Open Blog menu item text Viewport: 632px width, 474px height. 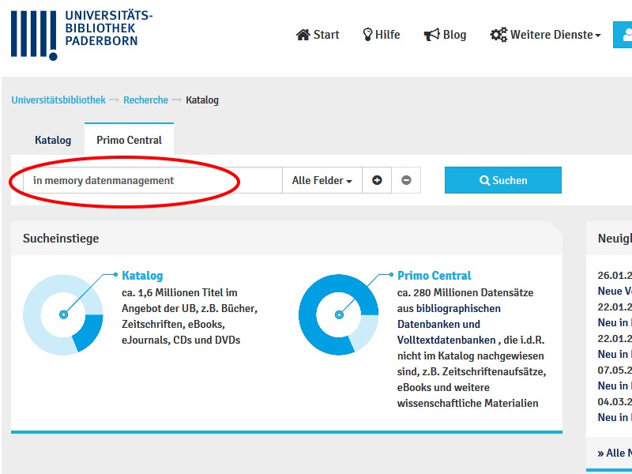[455, 35]
